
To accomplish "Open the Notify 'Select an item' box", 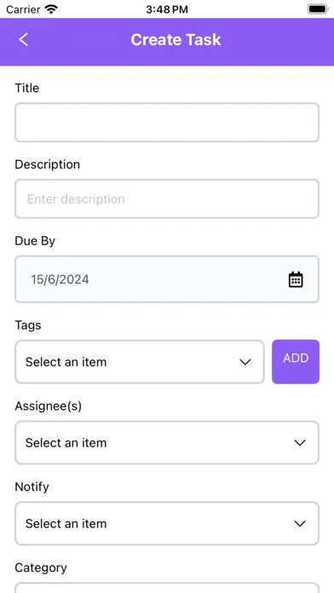I will click(167, 524).
